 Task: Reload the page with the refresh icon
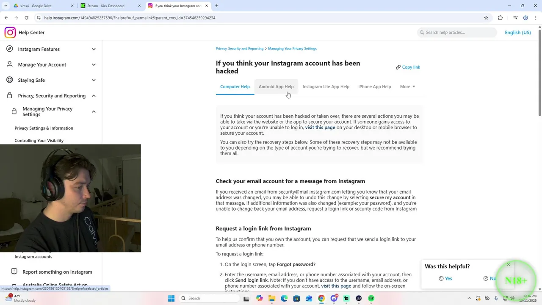coord(26,18)
